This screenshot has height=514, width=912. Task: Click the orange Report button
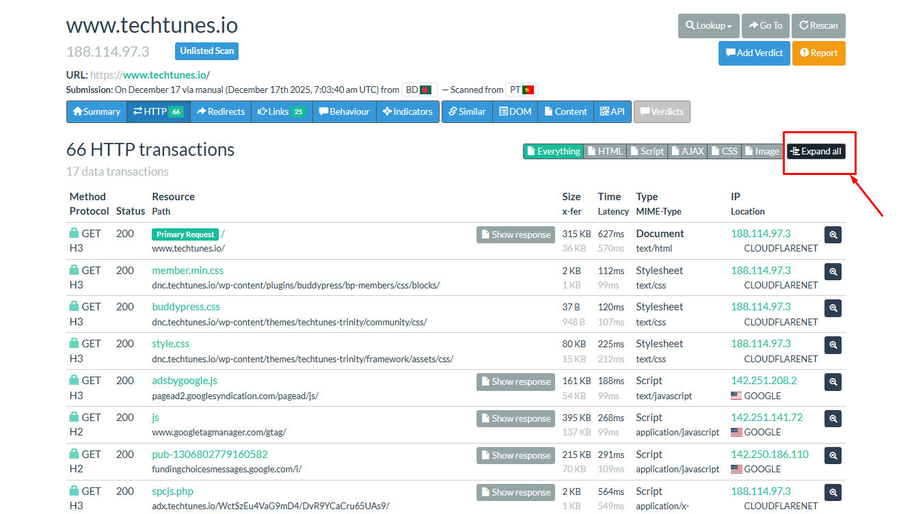[x=818, y=53]
